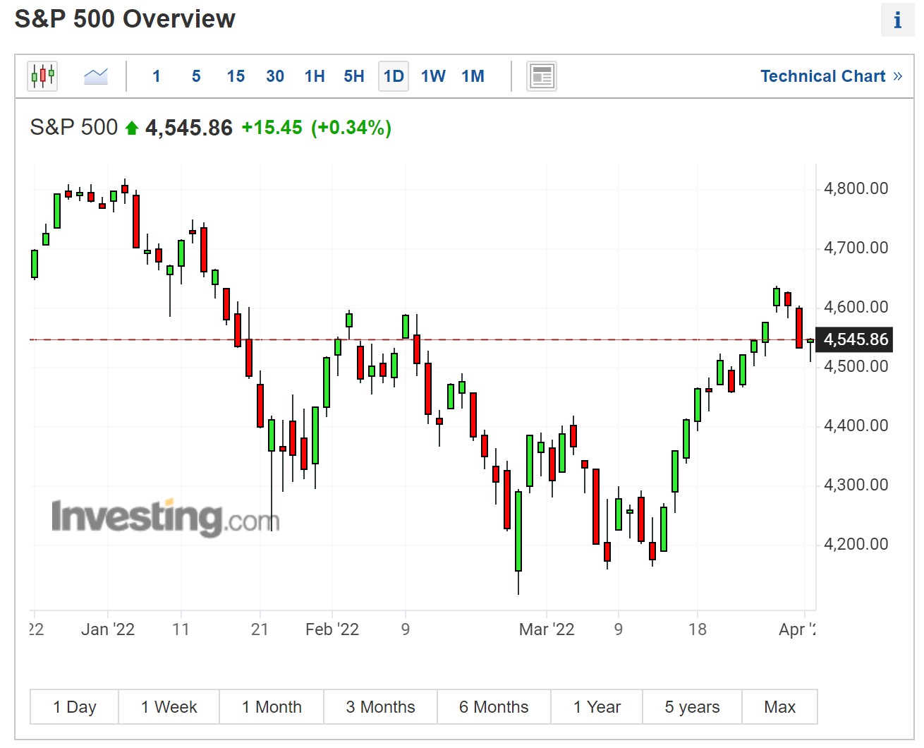Show the 1 Day range
This screenshot has width=924, height=748.
[x=75, y=707]
